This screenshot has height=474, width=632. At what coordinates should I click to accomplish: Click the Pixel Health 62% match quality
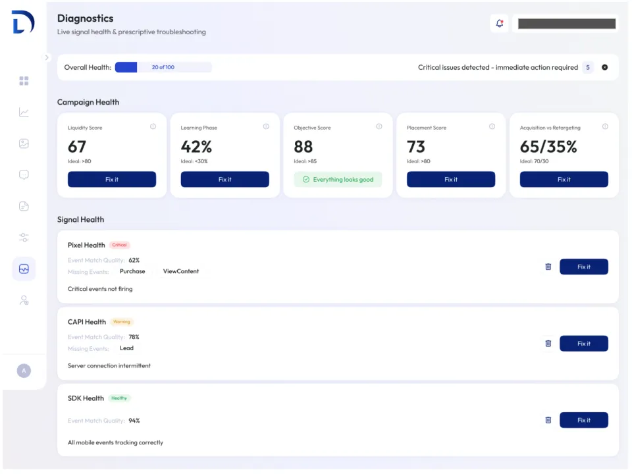click(134, 261)
